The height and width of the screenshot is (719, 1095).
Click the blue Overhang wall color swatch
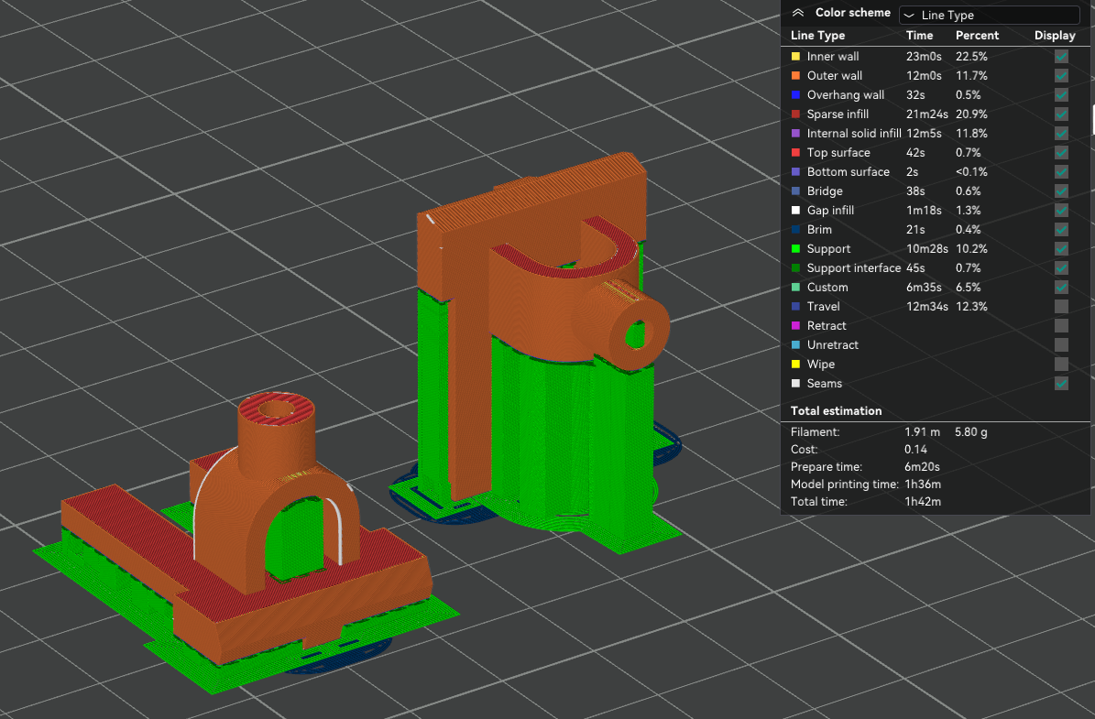click(x=795, y=95)
